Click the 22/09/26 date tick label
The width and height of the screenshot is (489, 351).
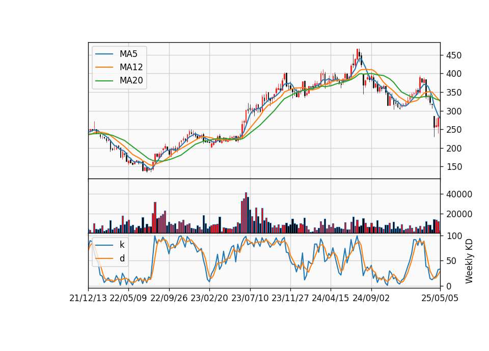pos(169,298)
